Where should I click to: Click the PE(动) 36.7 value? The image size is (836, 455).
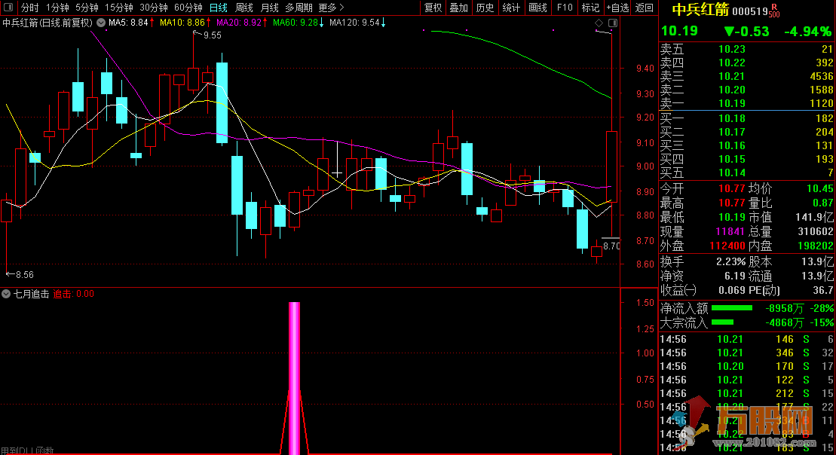click(x=822, y=290)
